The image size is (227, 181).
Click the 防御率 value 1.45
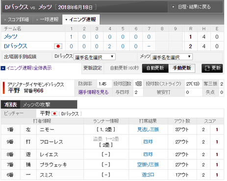(102, 84)
